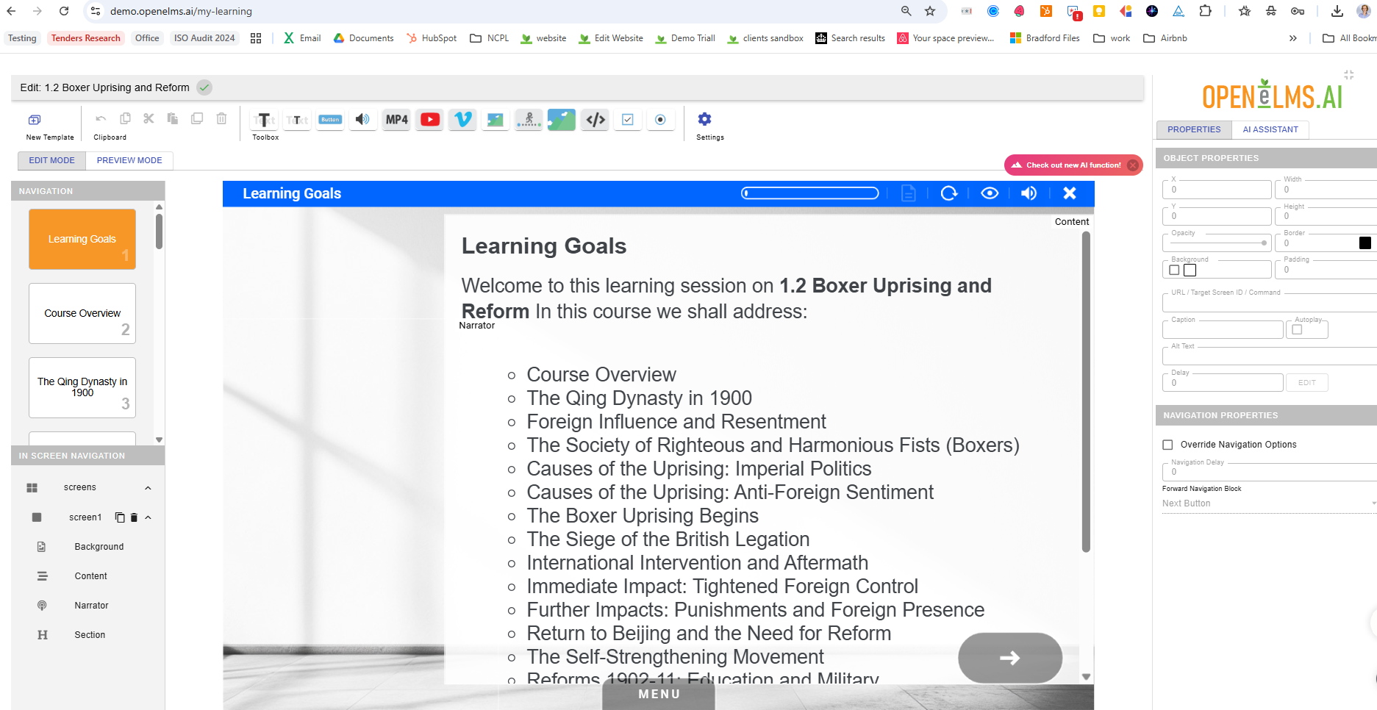
Task: Adjust the Opacity slider
Action: click(1217, 243)
